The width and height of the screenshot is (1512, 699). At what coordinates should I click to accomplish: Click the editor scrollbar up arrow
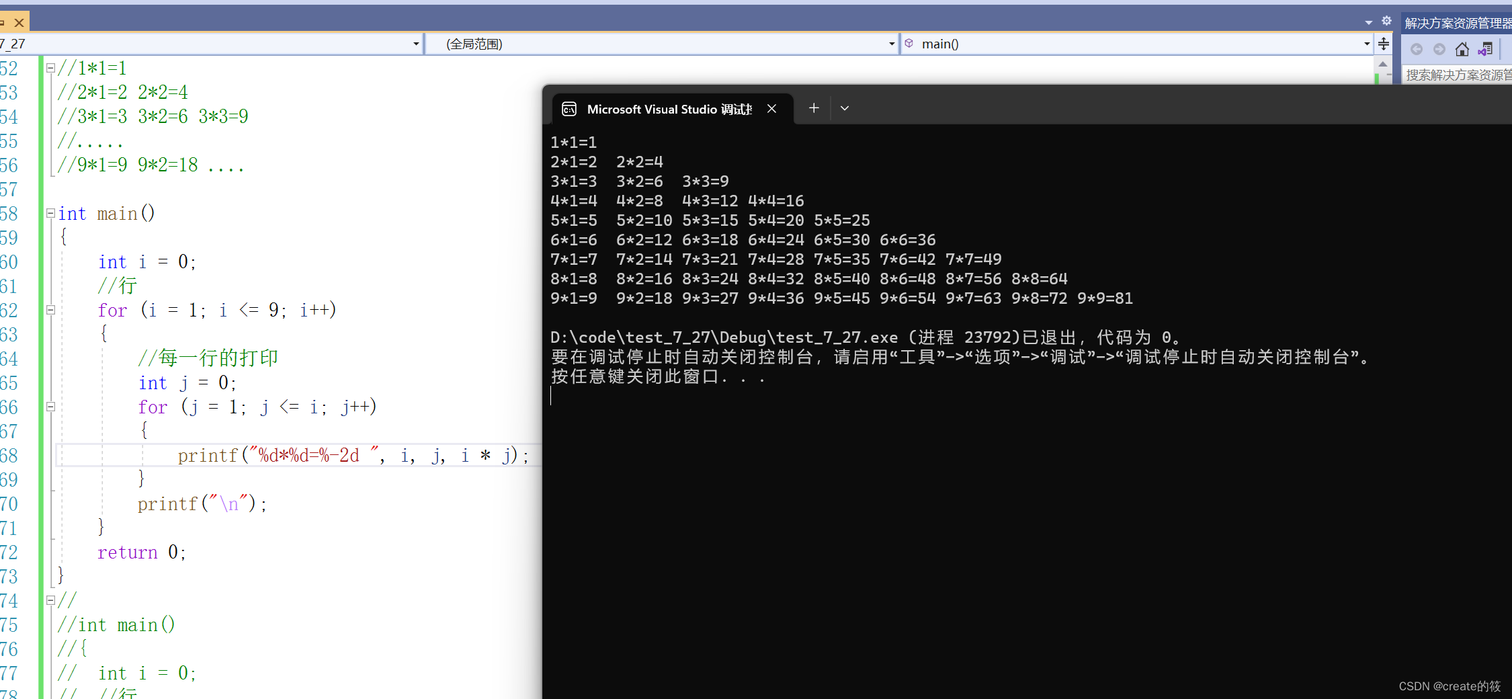1382,65
